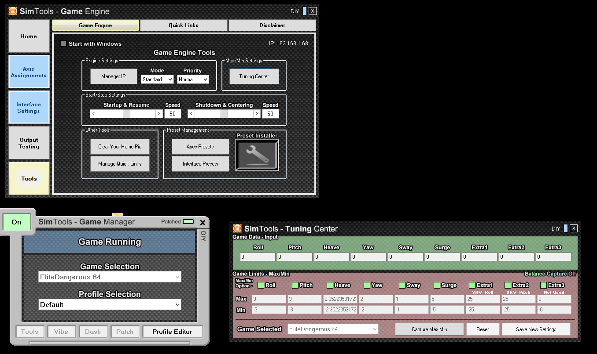Toggle the Extra1 Max/Min option checkbox

(x=472, y=285)
